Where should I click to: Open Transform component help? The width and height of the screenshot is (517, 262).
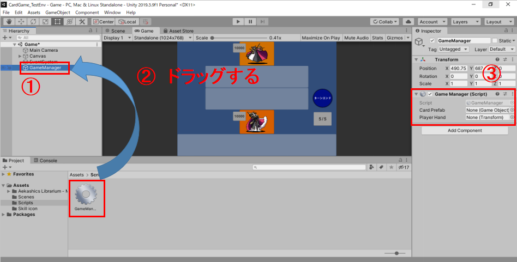coord(497,59)
